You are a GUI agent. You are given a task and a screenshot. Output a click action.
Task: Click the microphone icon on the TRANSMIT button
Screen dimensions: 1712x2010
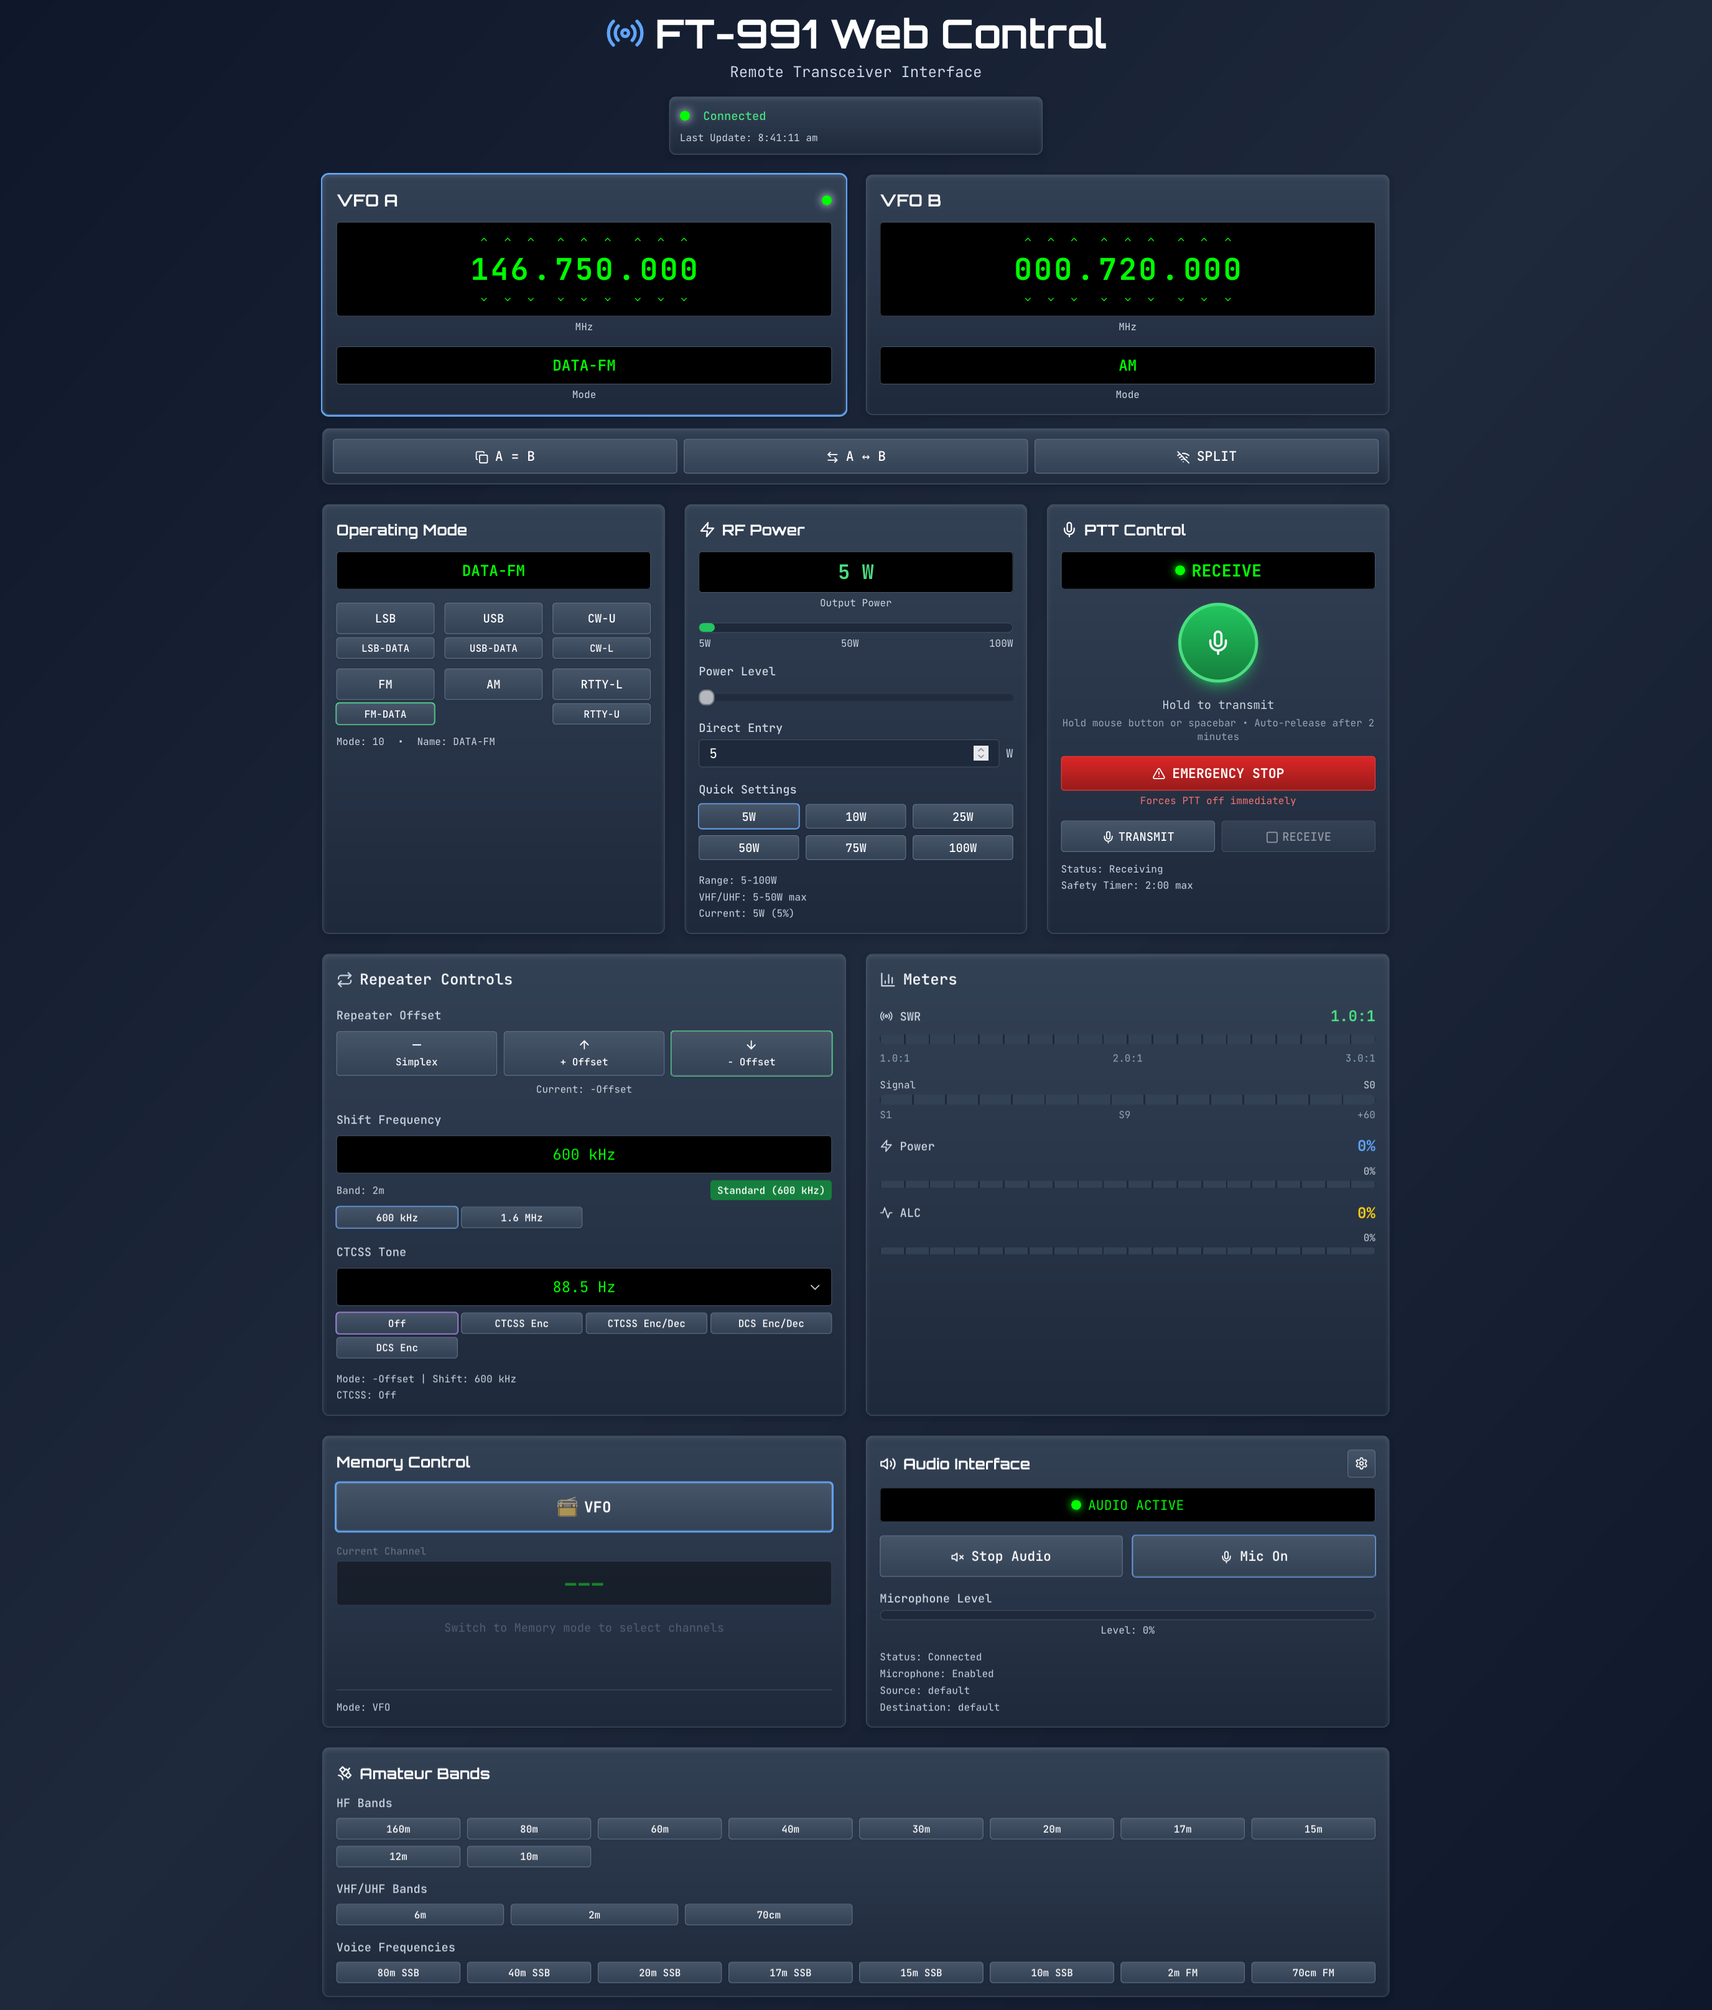tap(1107, 836)
